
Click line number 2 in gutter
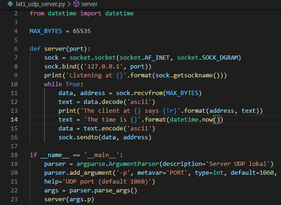[16, 14]
